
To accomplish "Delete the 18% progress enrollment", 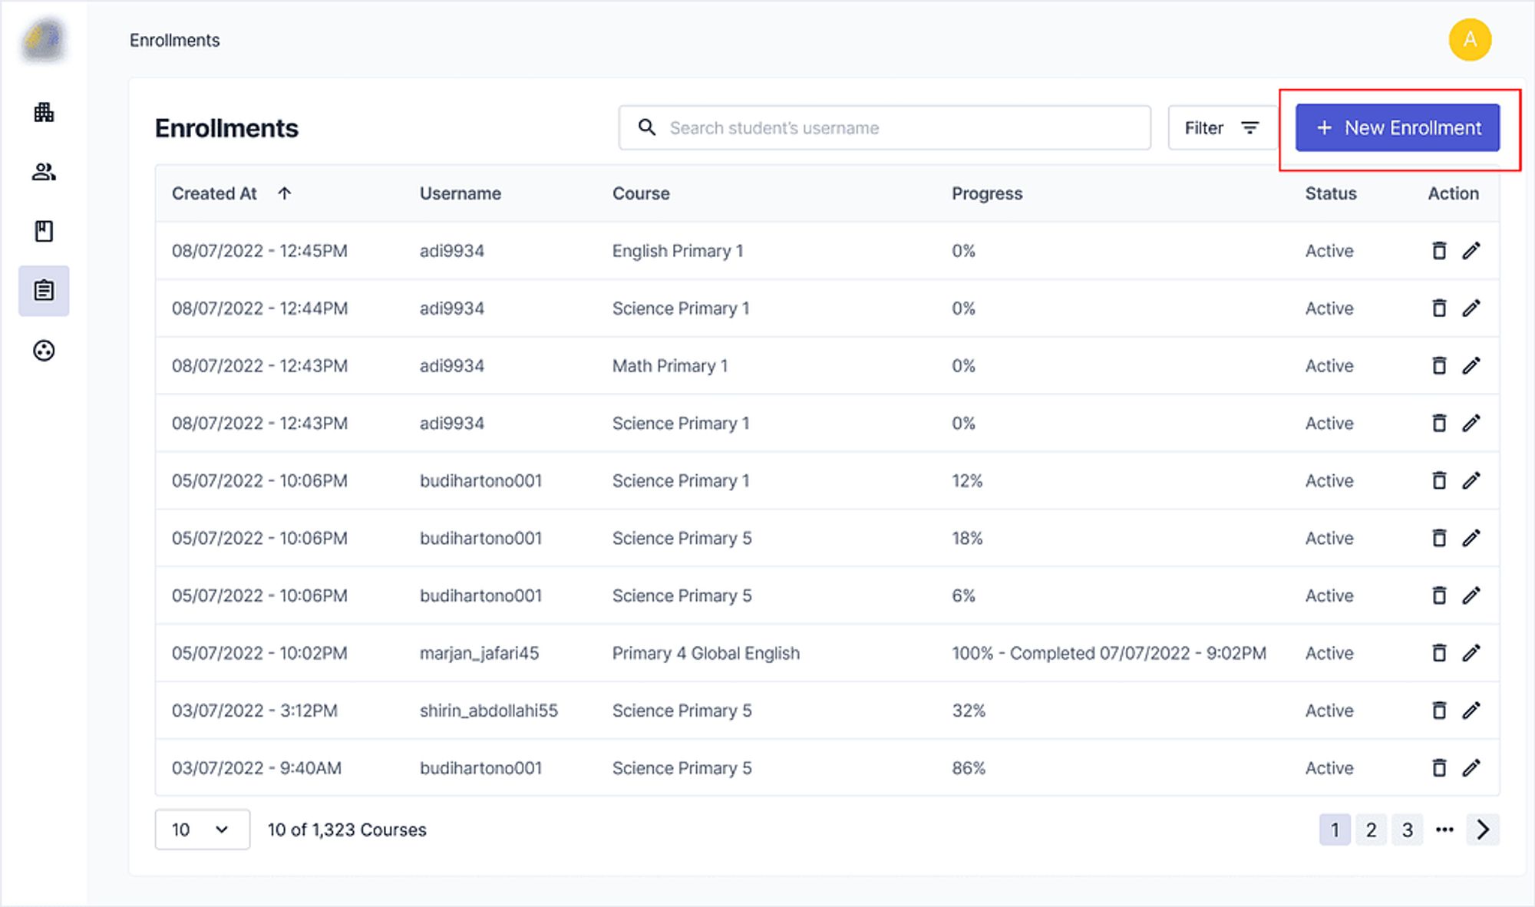I will 1439,538.
